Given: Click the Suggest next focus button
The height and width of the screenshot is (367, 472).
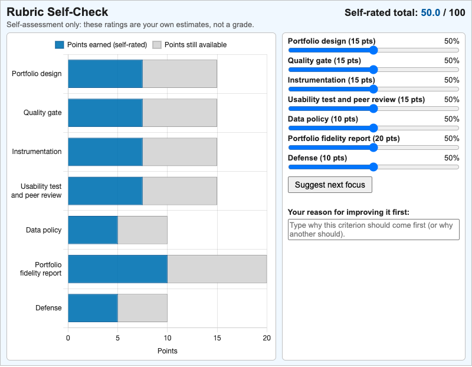Looking at the screenshot, I should 330,185.
